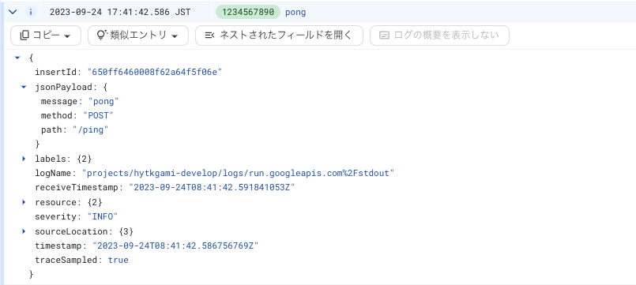Click the green 1234567890 chip
Image resolution: width=636 pixels, height=285 pixels.
point(248,12)
